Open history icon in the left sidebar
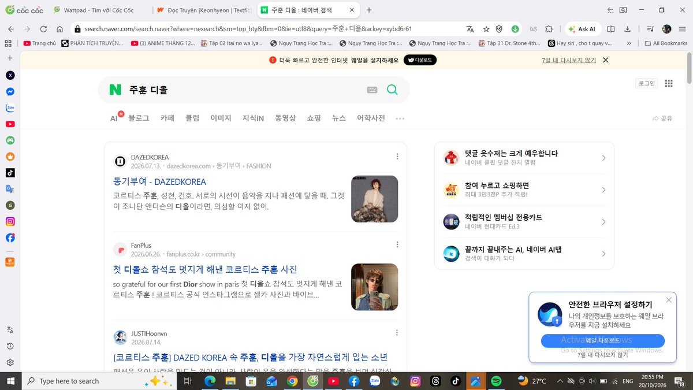Viewport: 693px width, 390px height. click(10, 346)
